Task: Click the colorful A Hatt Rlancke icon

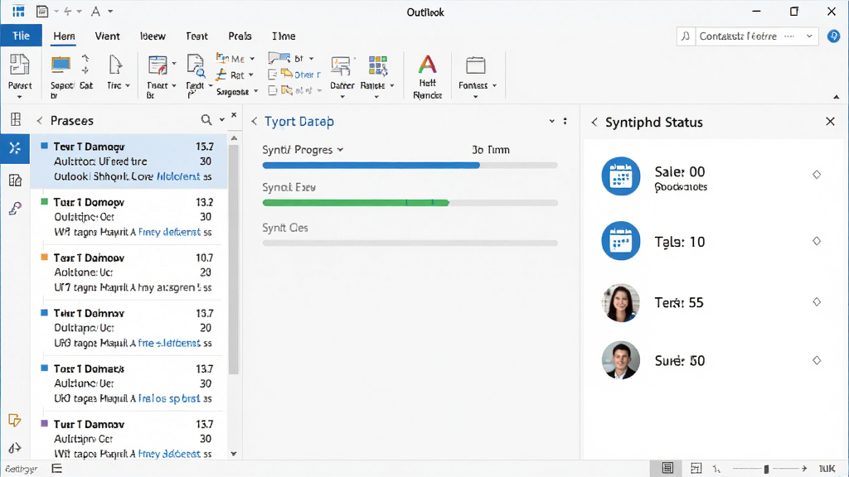Action: point(427,65)
